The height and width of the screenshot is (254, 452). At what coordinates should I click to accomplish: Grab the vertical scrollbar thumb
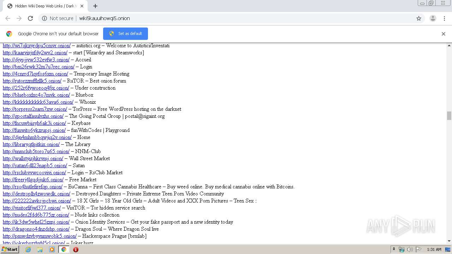(x=449, y=116)
